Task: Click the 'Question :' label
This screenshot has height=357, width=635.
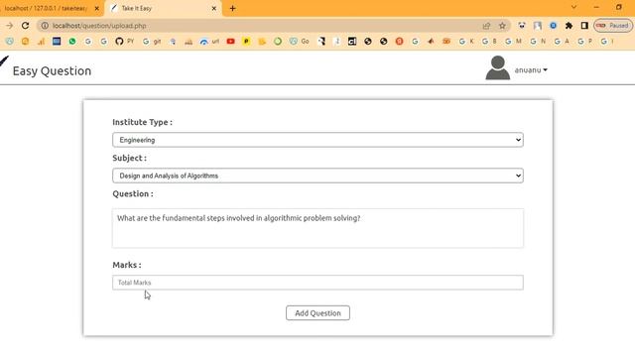Action: pyautogui.click(x=133, y=194)
